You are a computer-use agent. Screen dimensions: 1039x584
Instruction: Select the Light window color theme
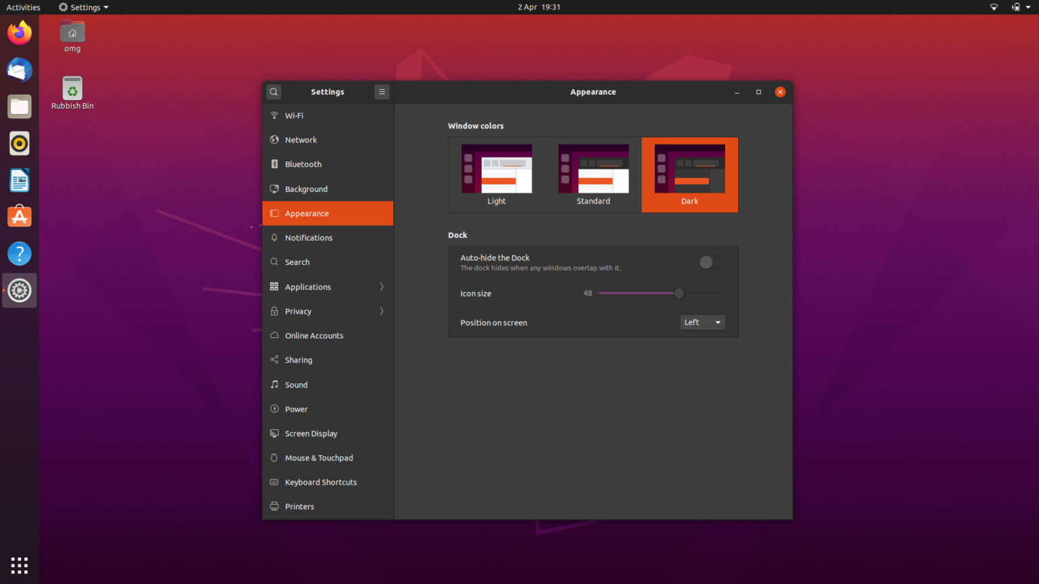click(497, 174)
